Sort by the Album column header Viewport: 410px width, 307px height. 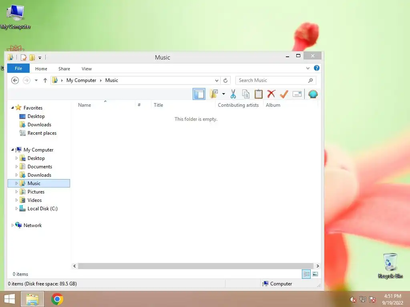click(273, 105)
